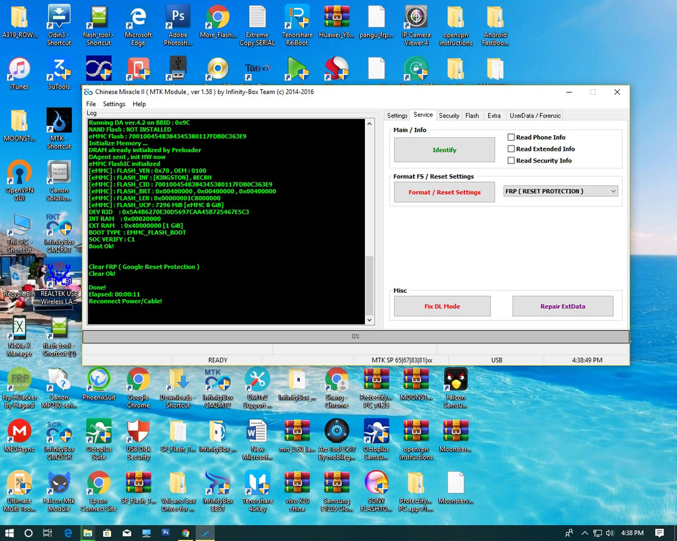Click the 0% progress bar
The height and width of the screenshot is (541, 677).
(355, 337)
